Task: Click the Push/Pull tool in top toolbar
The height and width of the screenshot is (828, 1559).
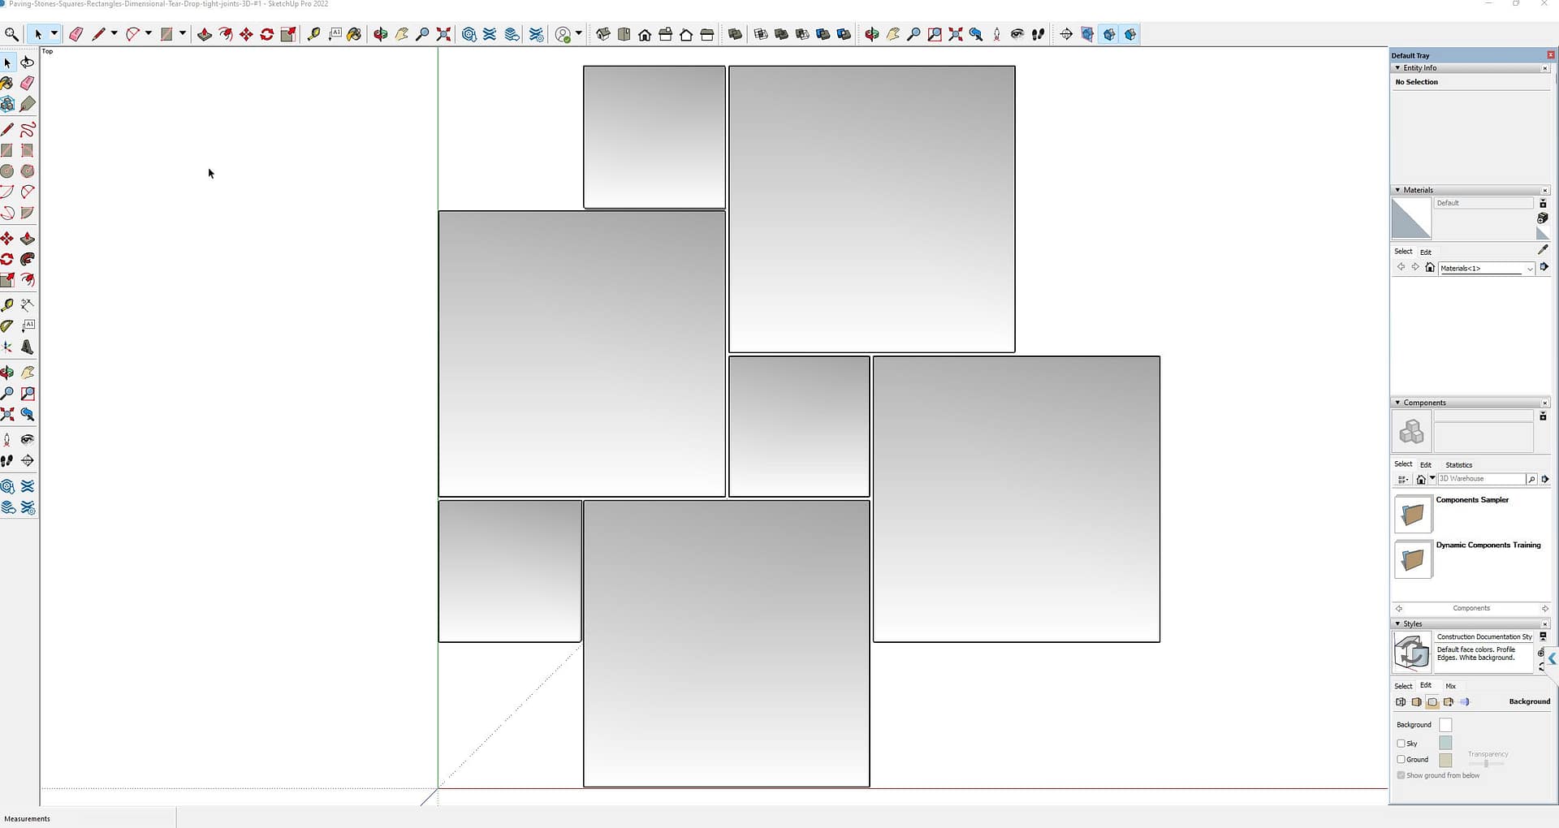Action: [x=205, y=34]
